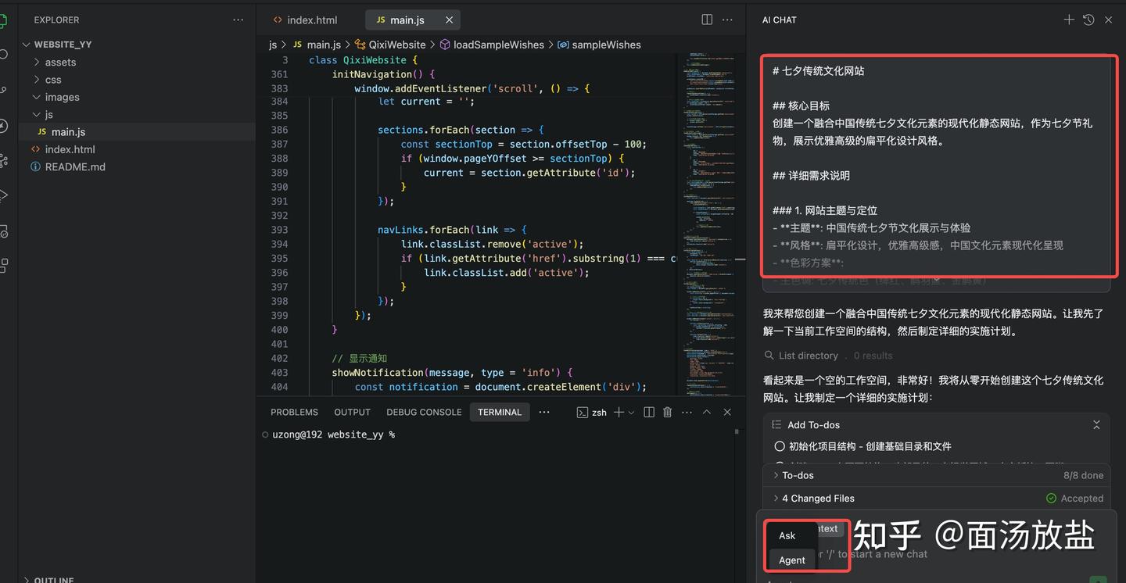
Task: Start a new chat with the plus icon
Action: (x=1069, y=20)
